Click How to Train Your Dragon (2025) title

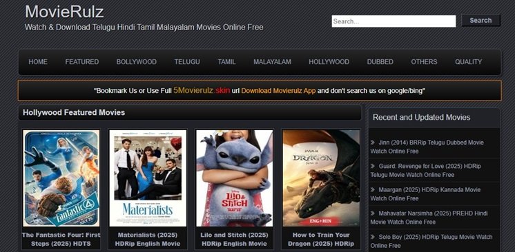pos(321,240)
